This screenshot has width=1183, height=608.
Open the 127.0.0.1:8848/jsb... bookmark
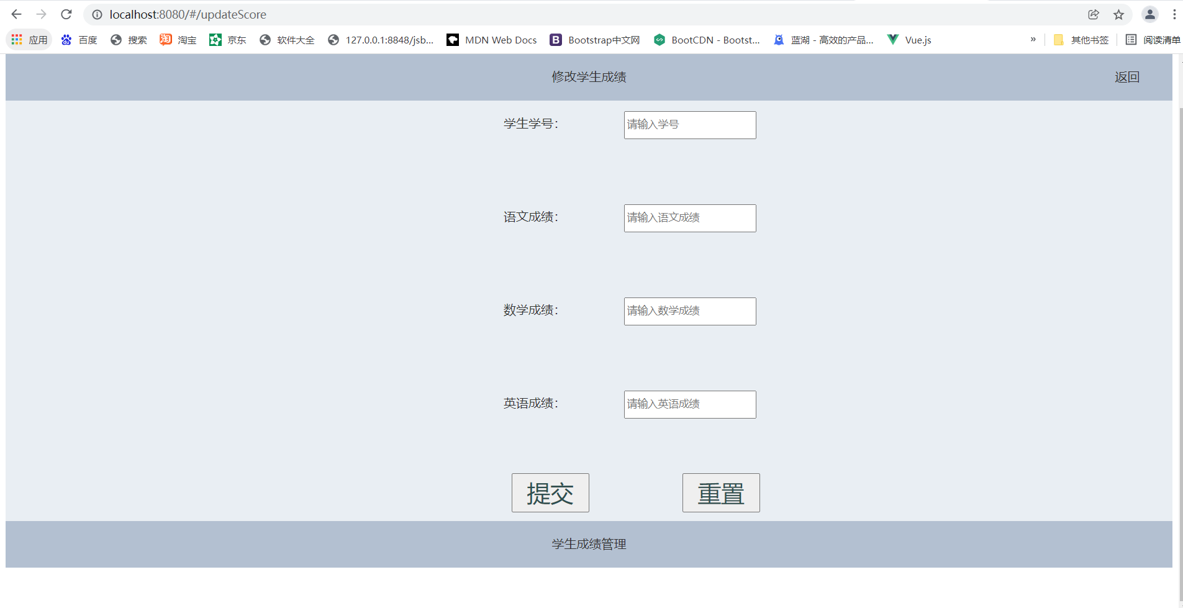381,40
